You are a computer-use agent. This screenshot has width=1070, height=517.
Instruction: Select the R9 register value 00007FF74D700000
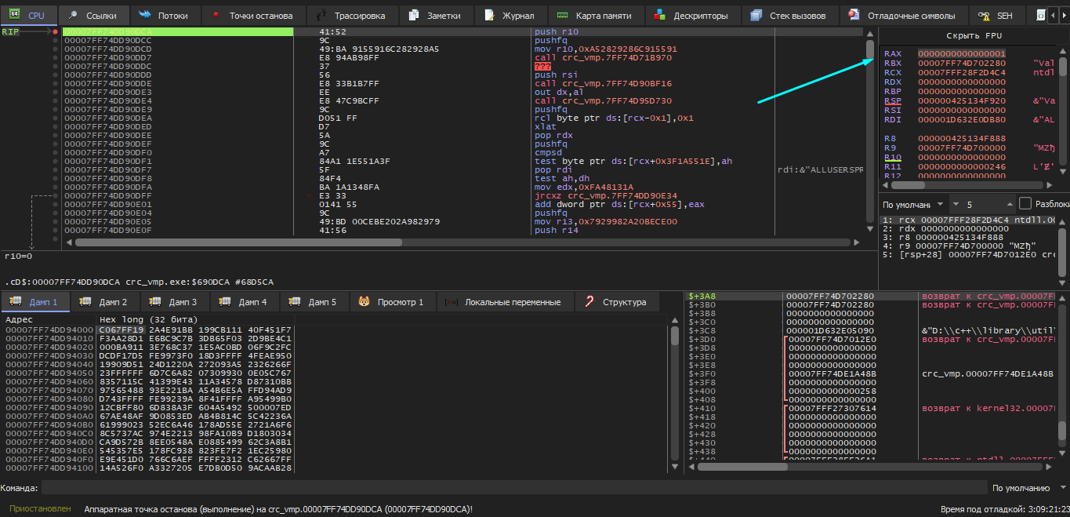(962, 147)
